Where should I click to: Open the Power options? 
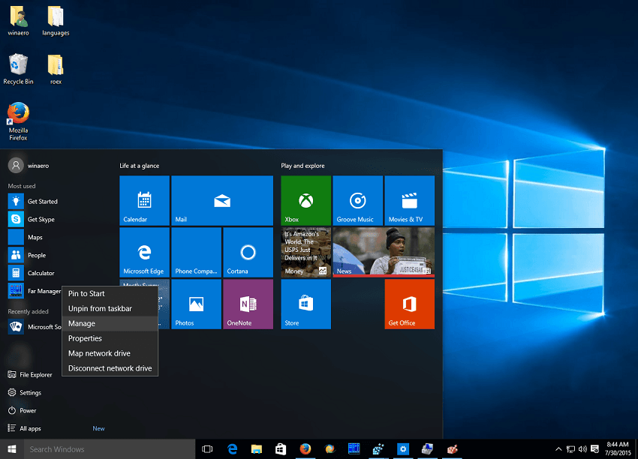(x=28, y=410)
